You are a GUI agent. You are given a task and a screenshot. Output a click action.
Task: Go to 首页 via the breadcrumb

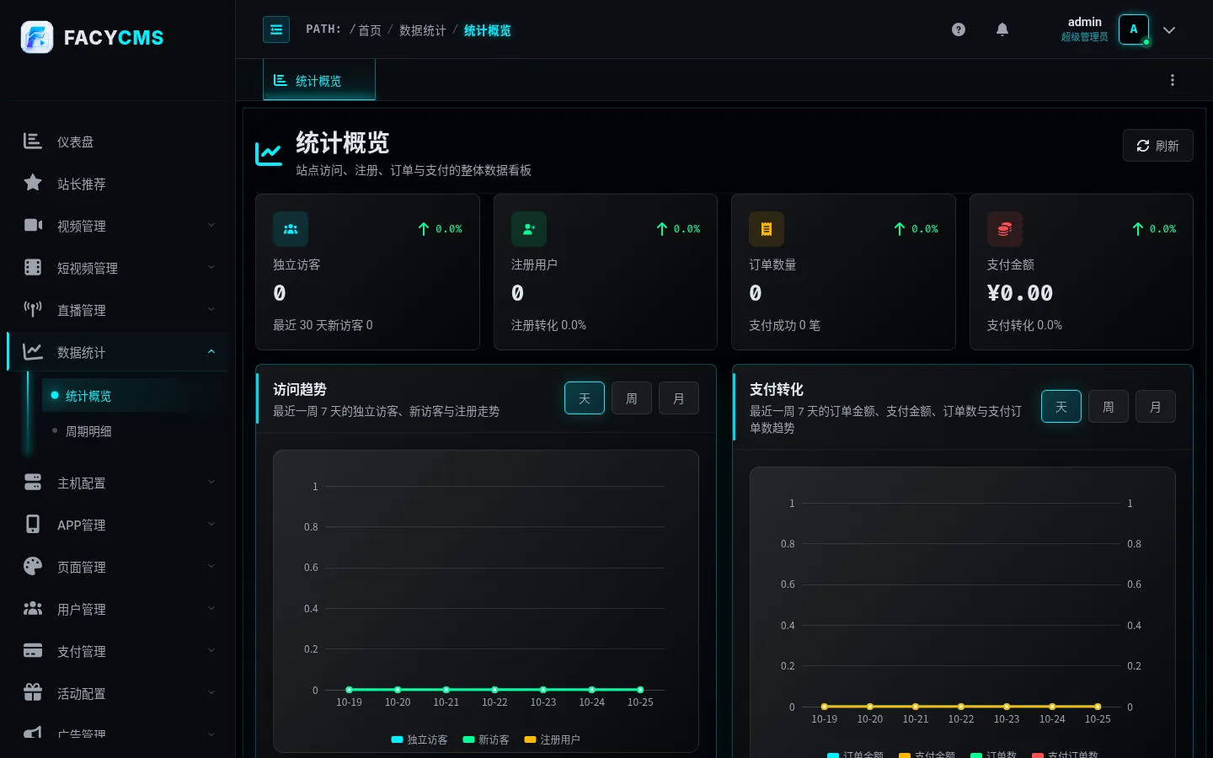point(370,30)
